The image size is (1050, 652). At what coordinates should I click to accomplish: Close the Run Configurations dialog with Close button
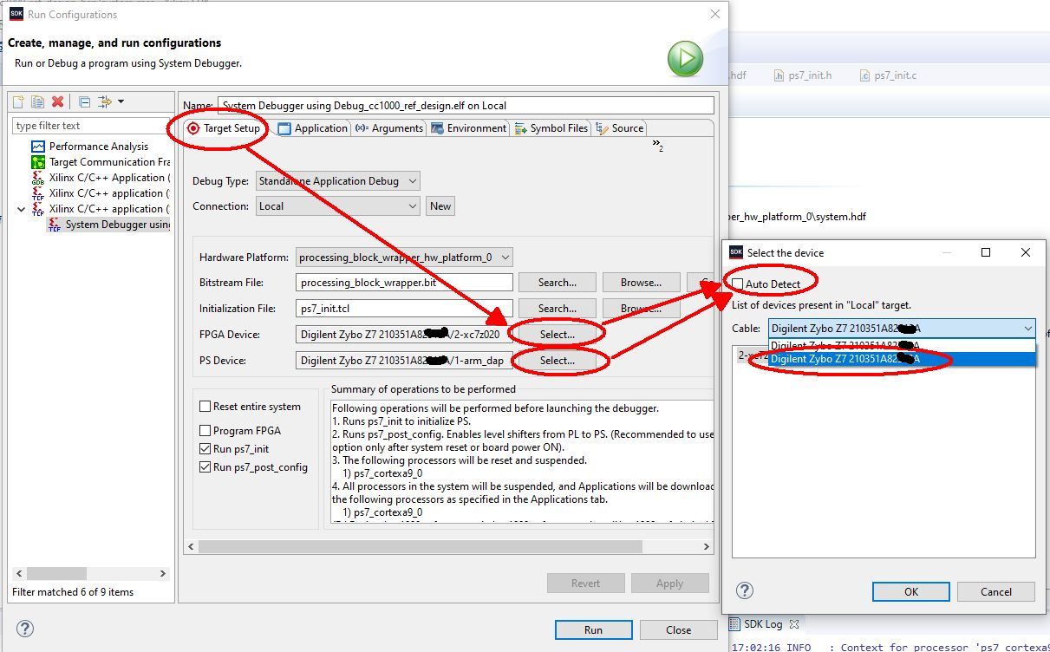click(x=678, y=630)
